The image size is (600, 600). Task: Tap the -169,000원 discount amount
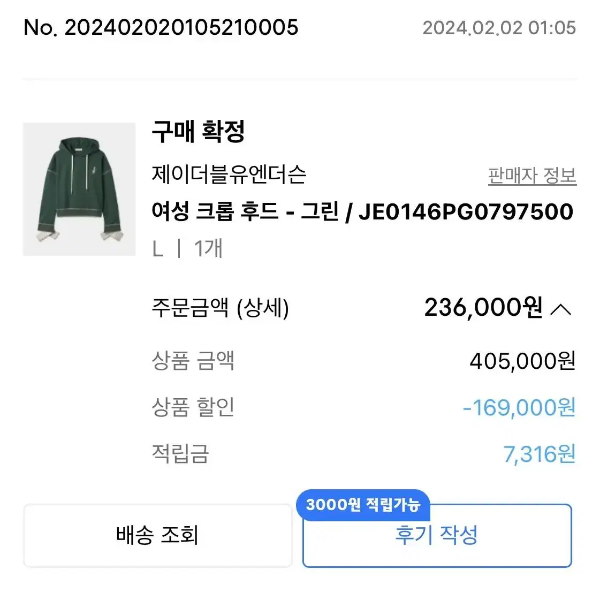click(x=519, y=407)
